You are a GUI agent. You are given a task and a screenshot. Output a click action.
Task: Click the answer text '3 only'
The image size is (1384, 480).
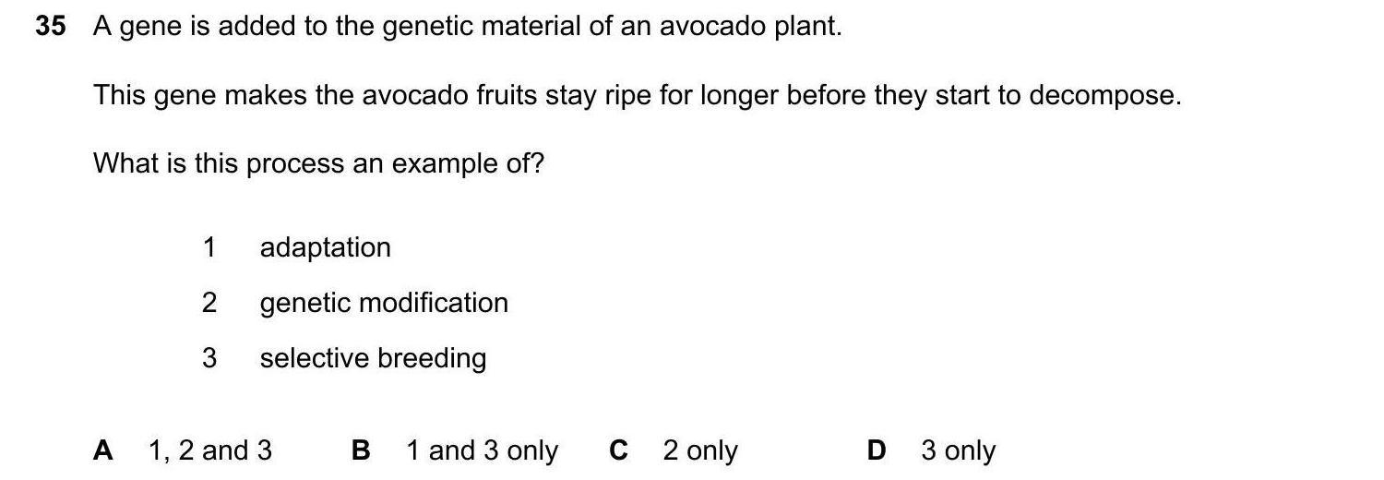(958, 450)
